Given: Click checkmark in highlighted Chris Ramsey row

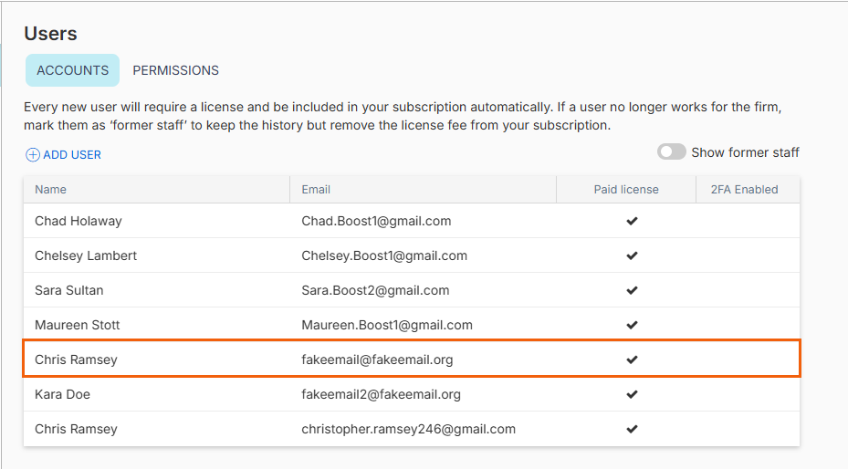Looking at the screenshot, I should coord(632,360).
